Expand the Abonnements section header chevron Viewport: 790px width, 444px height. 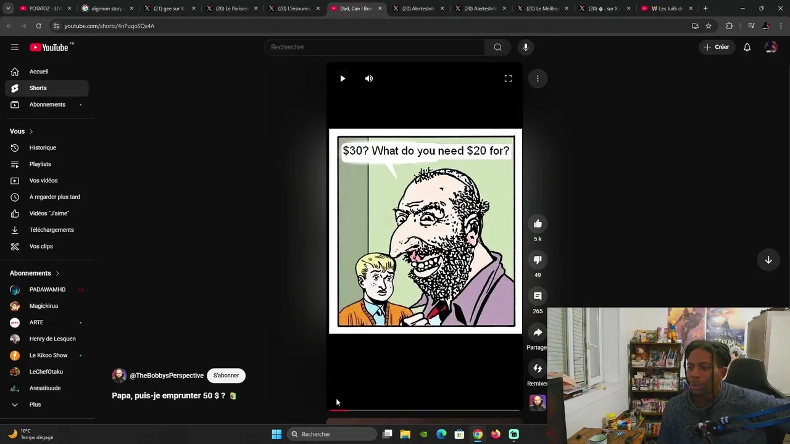[x=57, y=273]
